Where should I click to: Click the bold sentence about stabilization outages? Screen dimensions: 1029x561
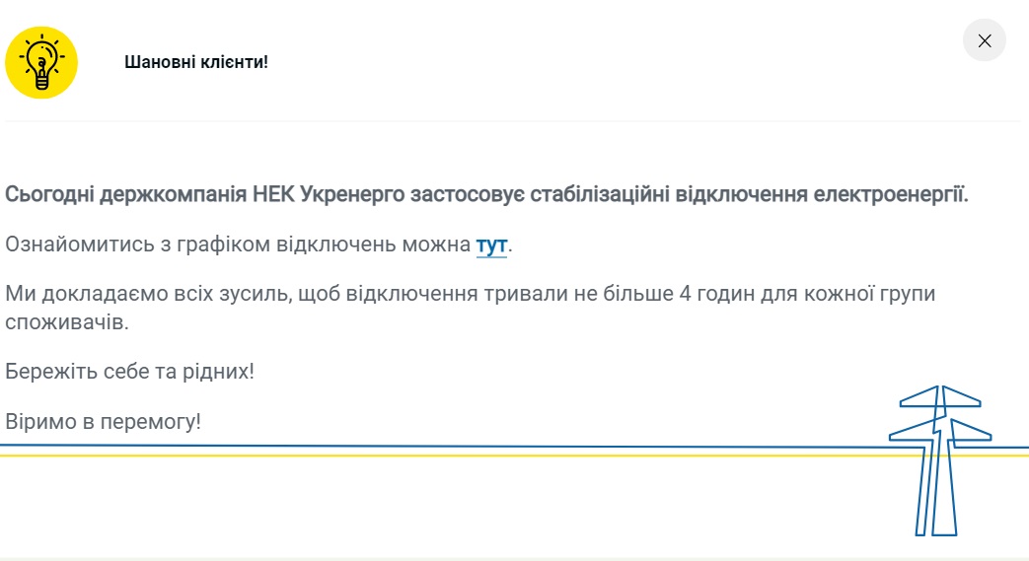[x=486, y=195]
